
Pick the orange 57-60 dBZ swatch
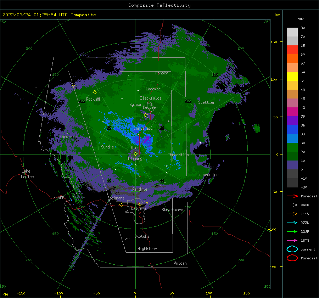click(x=292, y=59)
